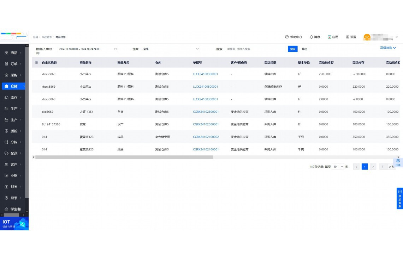Image resolution: width=403 pixels, height=261 pixels.
Task: Open the per-page count dropdown showing 10
Action: [x=338, y=166]
